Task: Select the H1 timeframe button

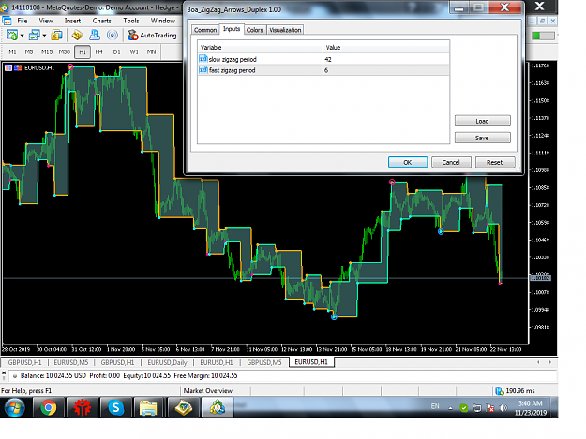Action: (83, 51)
